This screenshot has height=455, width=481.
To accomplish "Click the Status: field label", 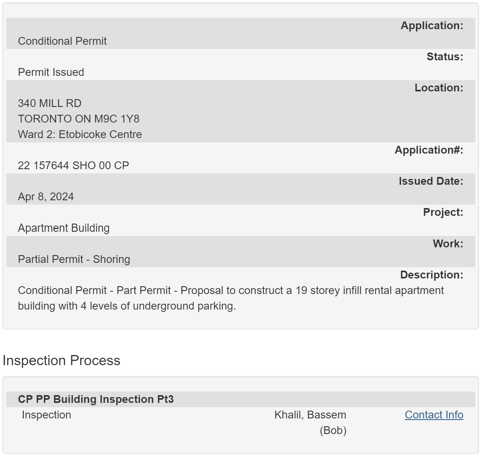I will tap(445, 57).
